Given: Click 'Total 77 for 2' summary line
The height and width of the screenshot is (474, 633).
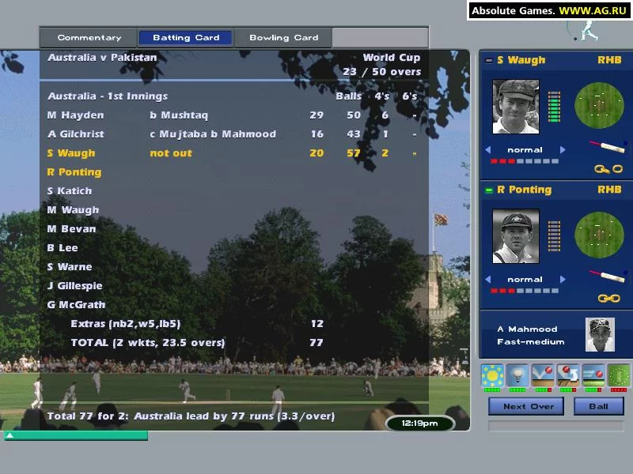Looking at the screenshot, I should pos(191,416).
